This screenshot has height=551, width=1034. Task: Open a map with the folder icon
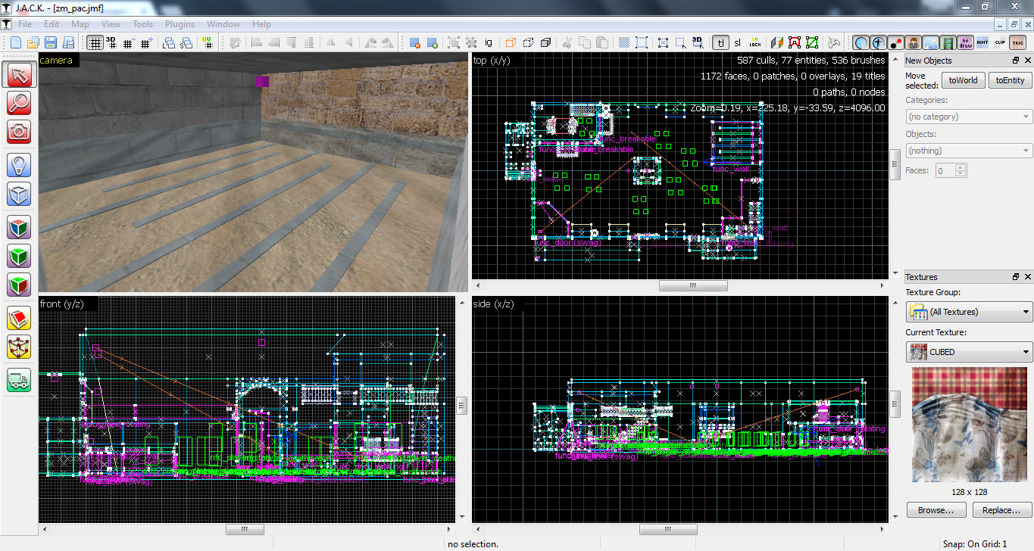(33, 42)
